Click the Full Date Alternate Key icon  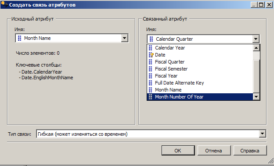click(150, 83)
